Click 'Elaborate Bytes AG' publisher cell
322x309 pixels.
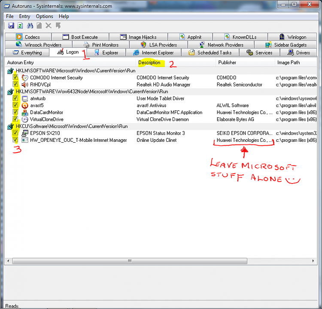point(235,119)
